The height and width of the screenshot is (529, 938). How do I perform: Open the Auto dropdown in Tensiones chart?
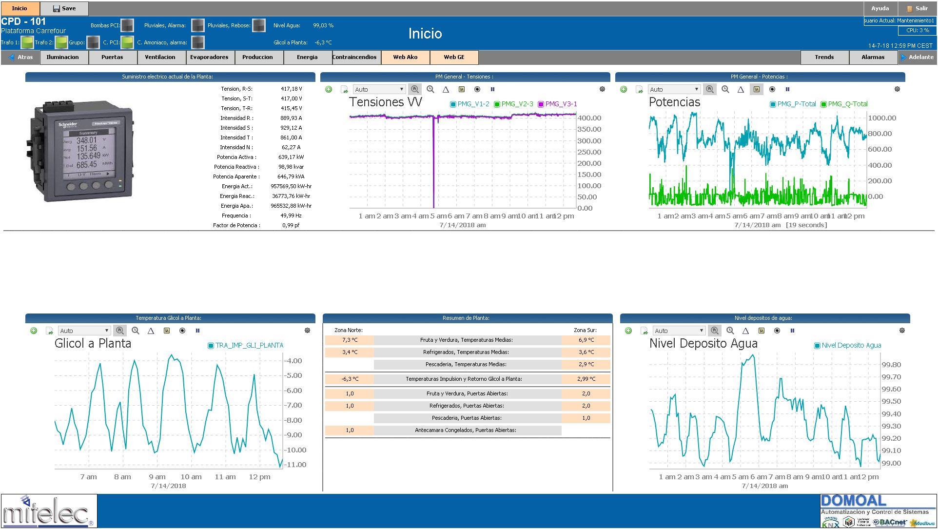tap(379, 89)
